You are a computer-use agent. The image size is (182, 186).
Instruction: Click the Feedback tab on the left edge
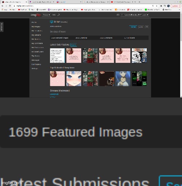pos(1,27)
